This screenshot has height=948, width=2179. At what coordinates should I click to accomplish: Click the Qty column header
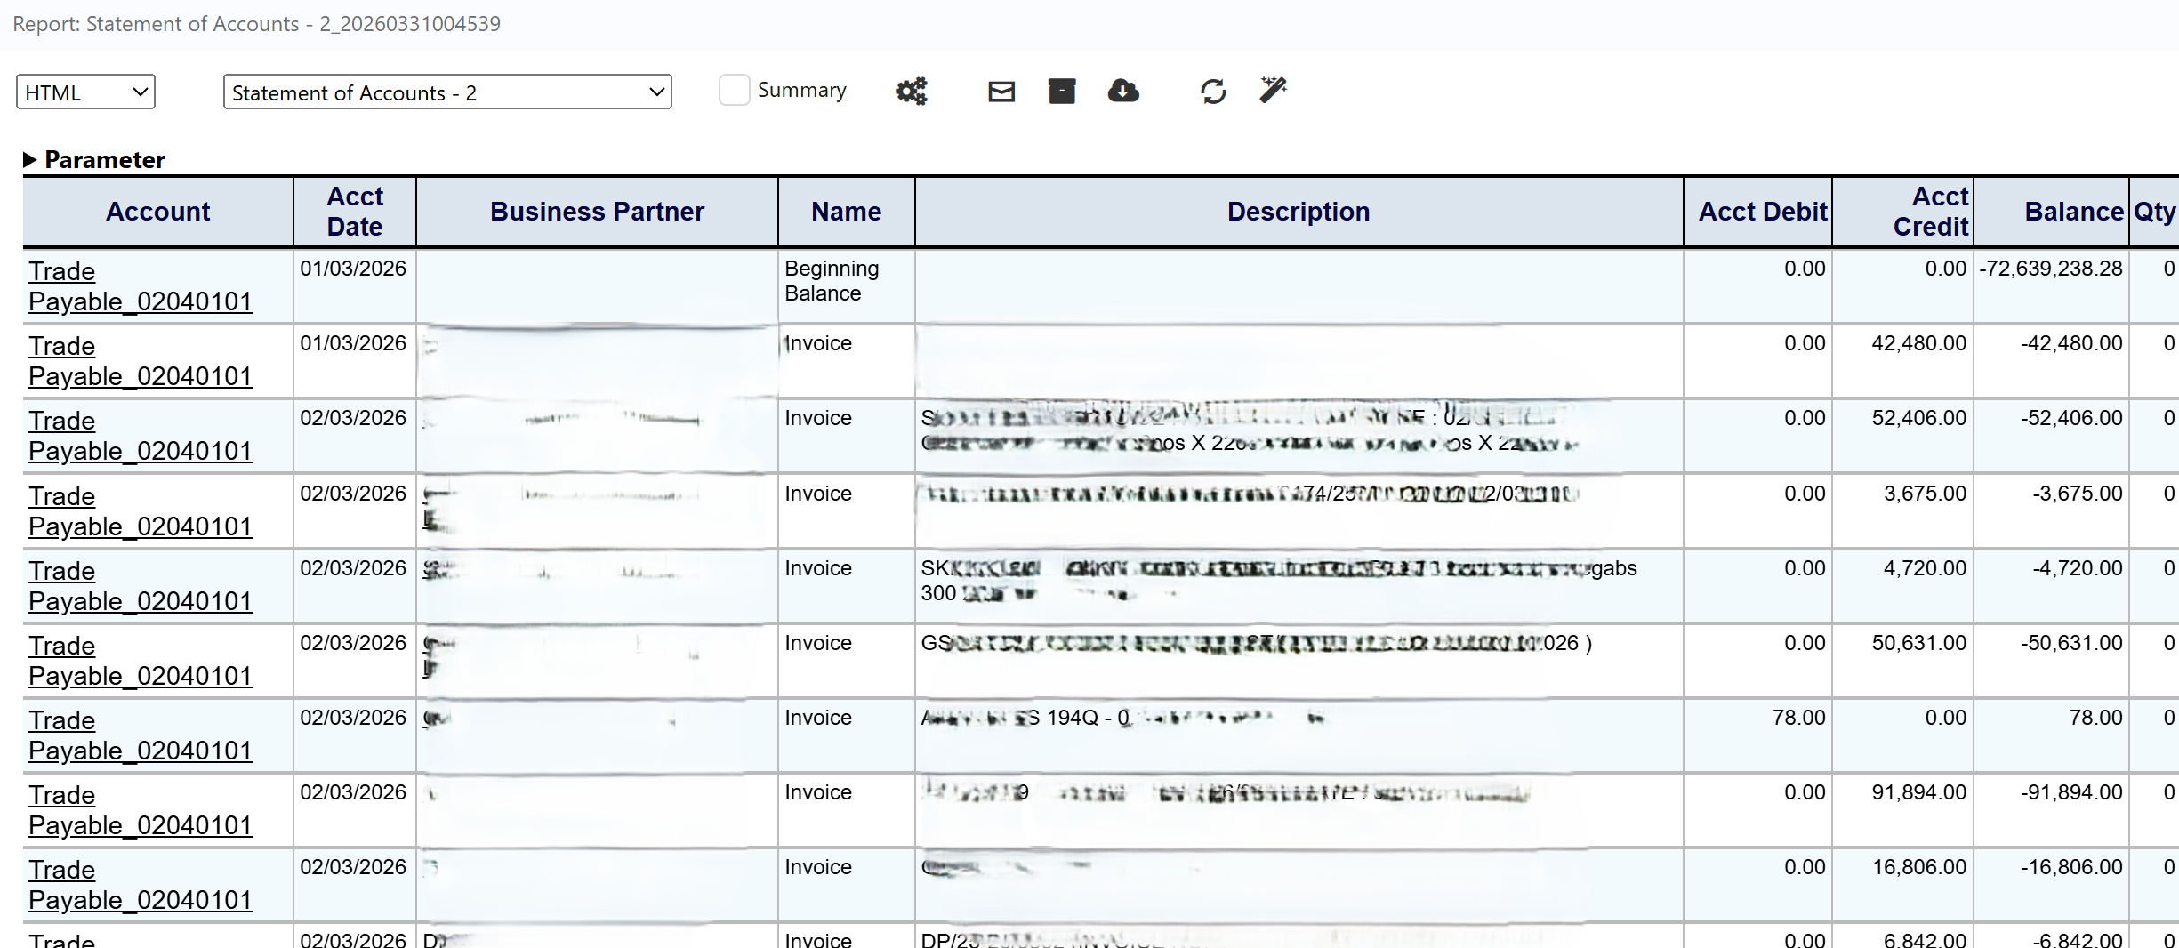tap(2152, 212)
